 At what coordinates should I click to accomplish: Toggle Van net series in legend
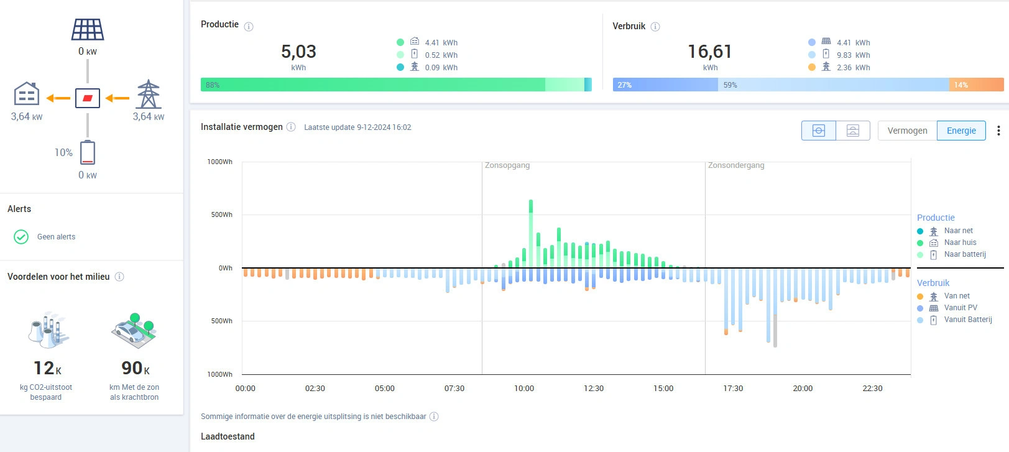point(943,296)
